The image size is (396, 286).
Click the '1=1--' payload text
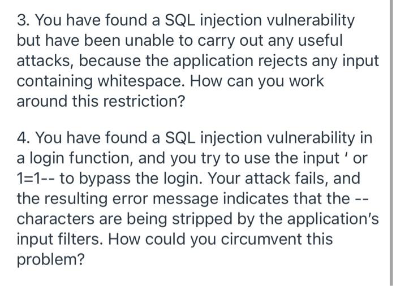(36, 179)
